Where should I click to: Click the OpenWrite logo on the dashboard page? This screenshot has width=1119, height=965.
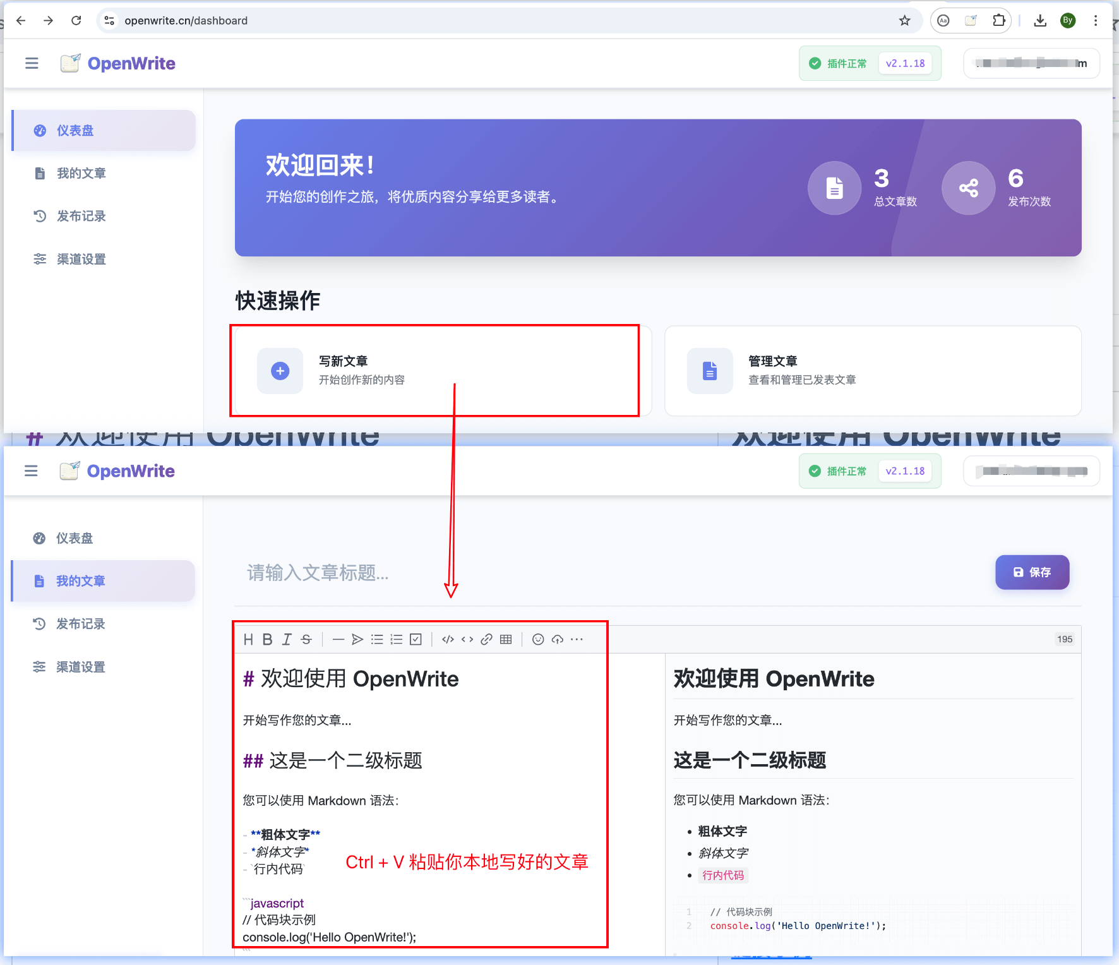pyautogui.click(x=118, y=63)
